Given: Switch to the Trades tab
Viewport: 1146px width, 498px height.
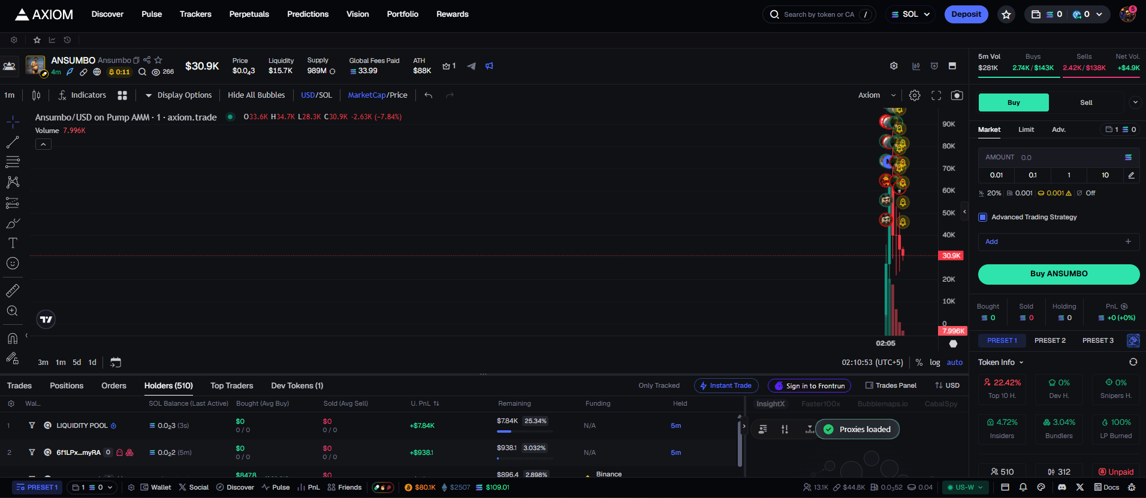Looking at the screenshot, I should point(19,385).
